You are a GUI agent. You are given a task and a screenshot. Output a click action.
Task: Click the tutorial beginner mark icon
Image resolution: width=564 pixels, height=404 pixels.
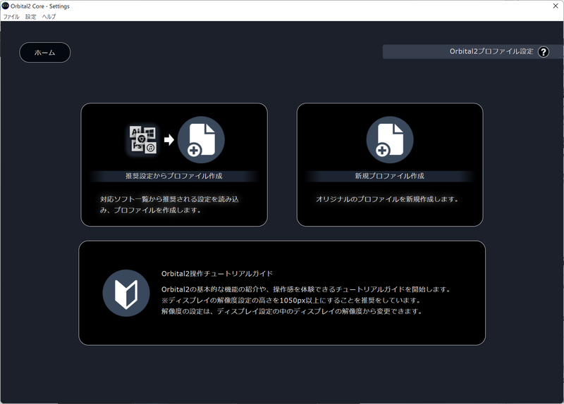pyautogui.click(x=126, y=293)
